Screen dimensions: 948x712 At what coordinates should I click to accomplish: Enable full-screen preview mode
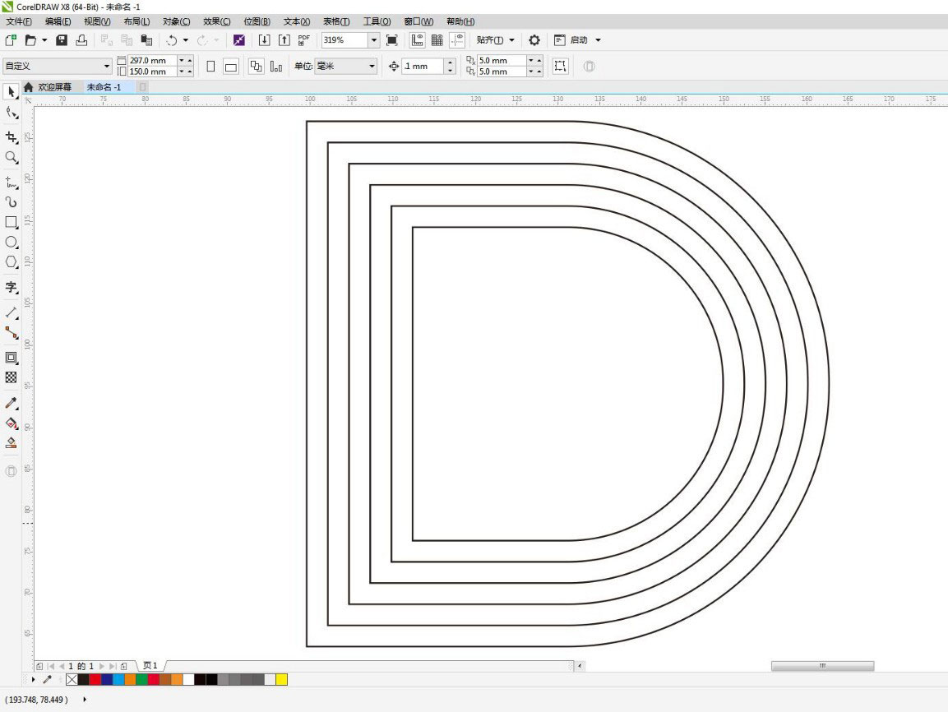pos(393,39)
